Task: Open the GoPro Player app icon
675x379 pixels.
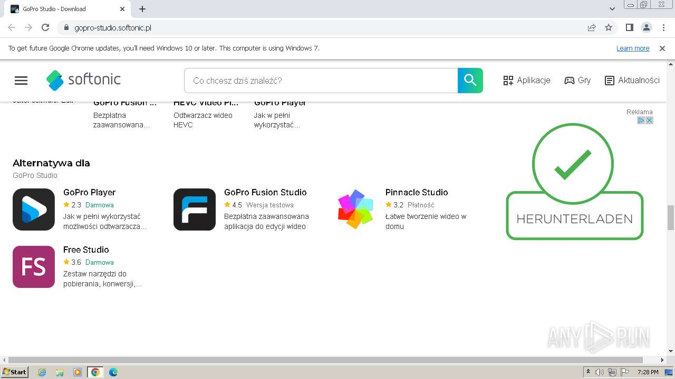Action: pos(34,210)
